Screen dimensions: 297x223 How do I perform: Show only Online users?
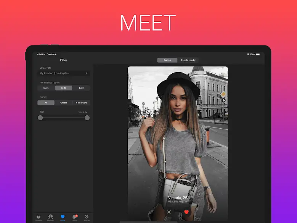point(64,103)
